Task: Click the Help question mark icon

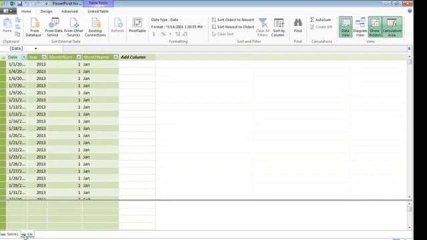Action: point(410,11)
